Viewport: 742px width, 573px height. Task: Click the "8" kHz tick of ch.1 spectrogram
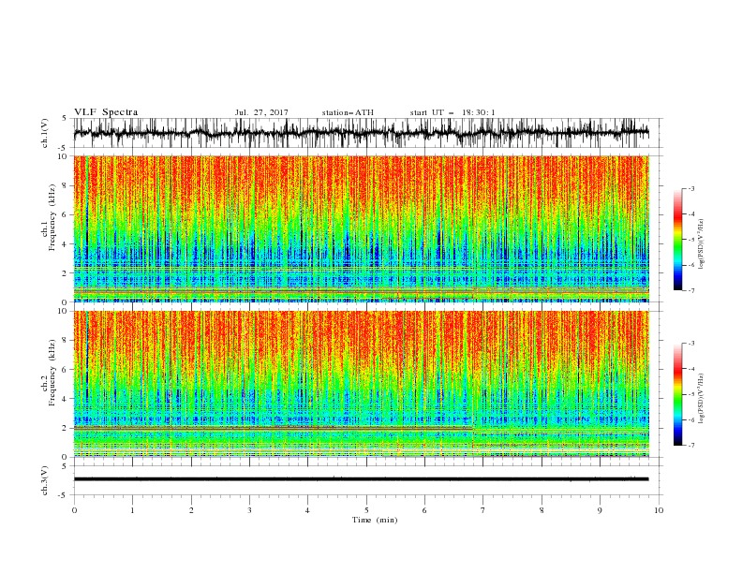[66, 185]
